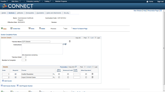The height and width of the screenshot is (92, 165).
Task: Switch to the Equivalents tab
Action: [40, 13]
